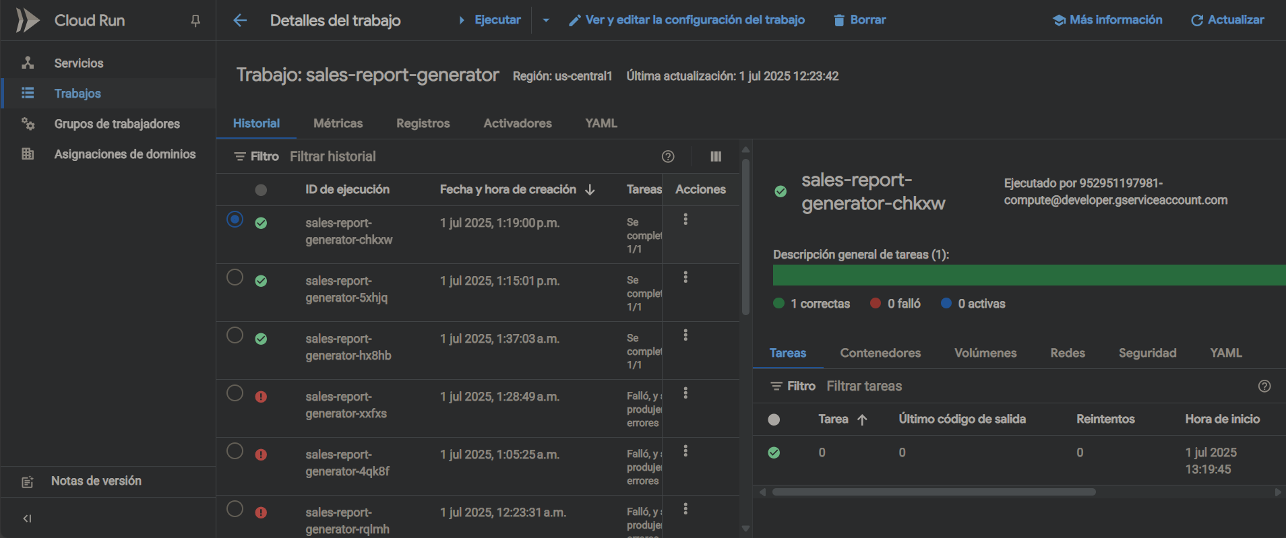Click error status icon of generator-4qk8f
The image size is (1286, 538).
(x=261, y=455)
